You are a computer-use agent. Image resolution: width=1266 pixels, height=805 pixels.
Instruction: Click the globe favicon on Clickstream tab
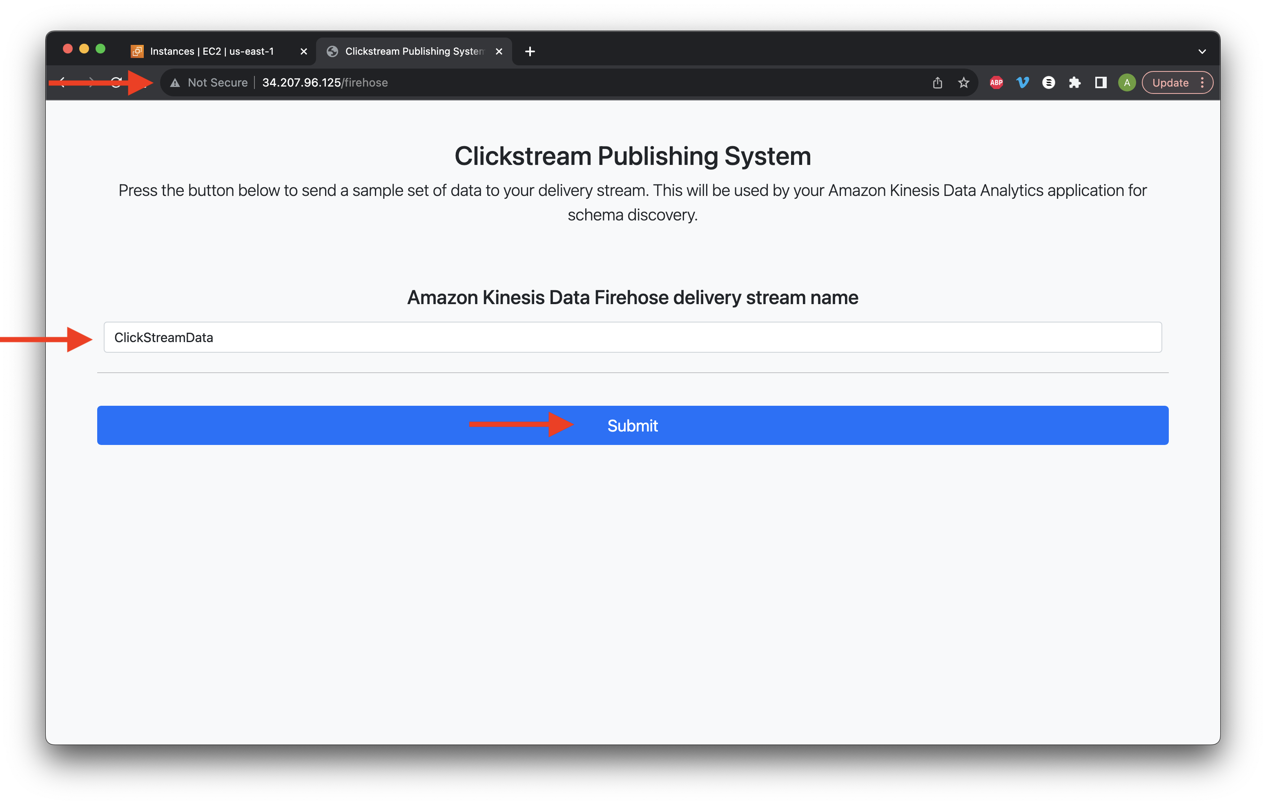332,51
